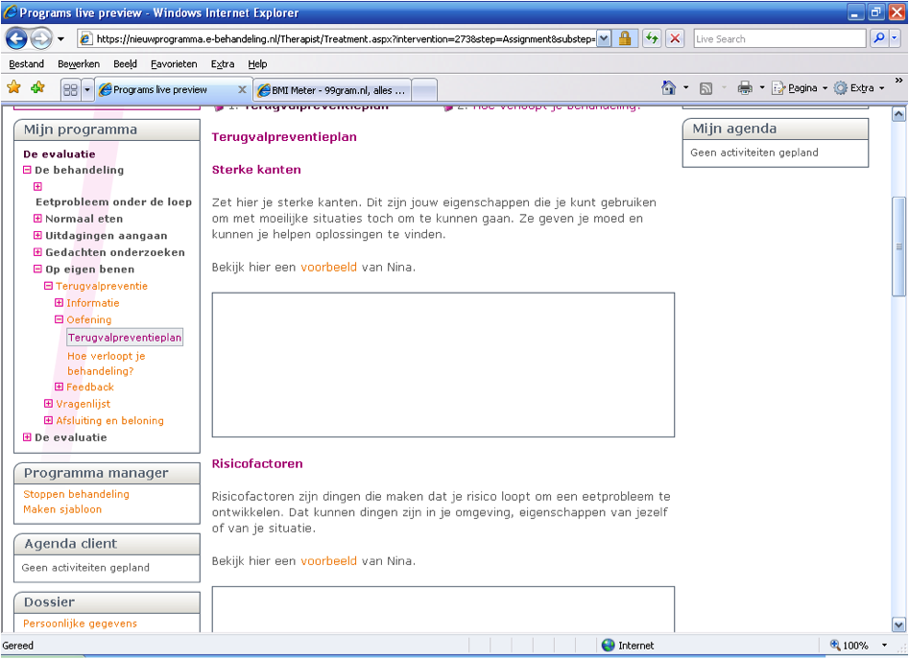Click the Add to Favorites icon
The height and width of the screenshot is (659, 909).
pyautogui.click(x=37, y=88)
